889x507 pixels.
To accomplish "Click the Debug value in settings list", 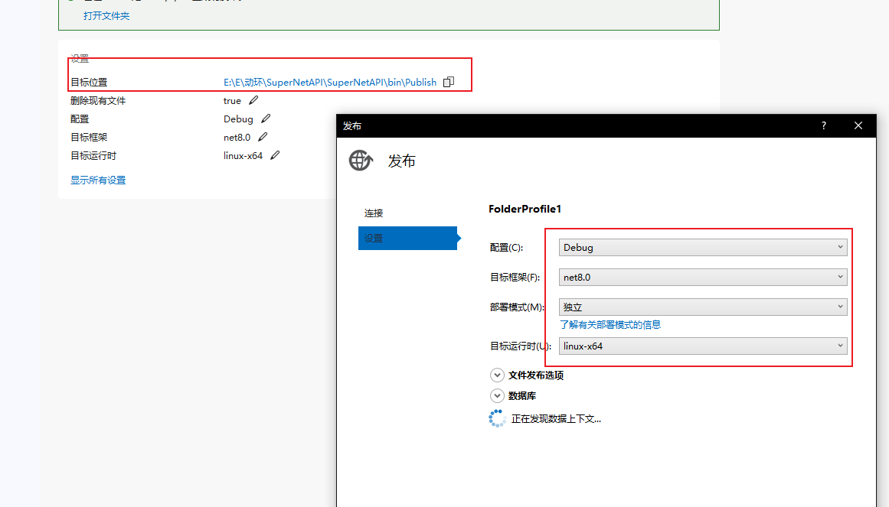I will pos(238,119).
